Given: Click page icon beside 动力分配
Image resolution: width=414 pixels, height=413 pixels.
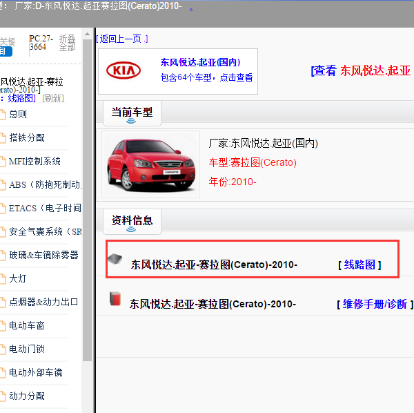Looking at the screenshot, I should pyautogui.click(x=3, y=396).
